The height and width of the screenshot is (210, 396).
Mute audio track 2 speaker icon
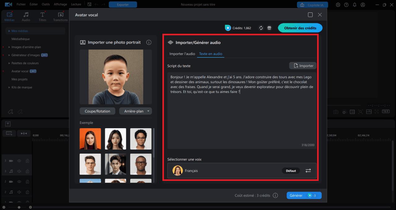click(19, 192)
